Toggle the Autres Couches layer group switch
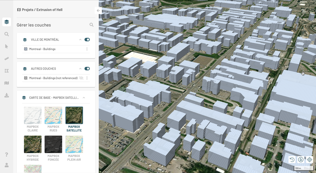 tap(87, 69)
